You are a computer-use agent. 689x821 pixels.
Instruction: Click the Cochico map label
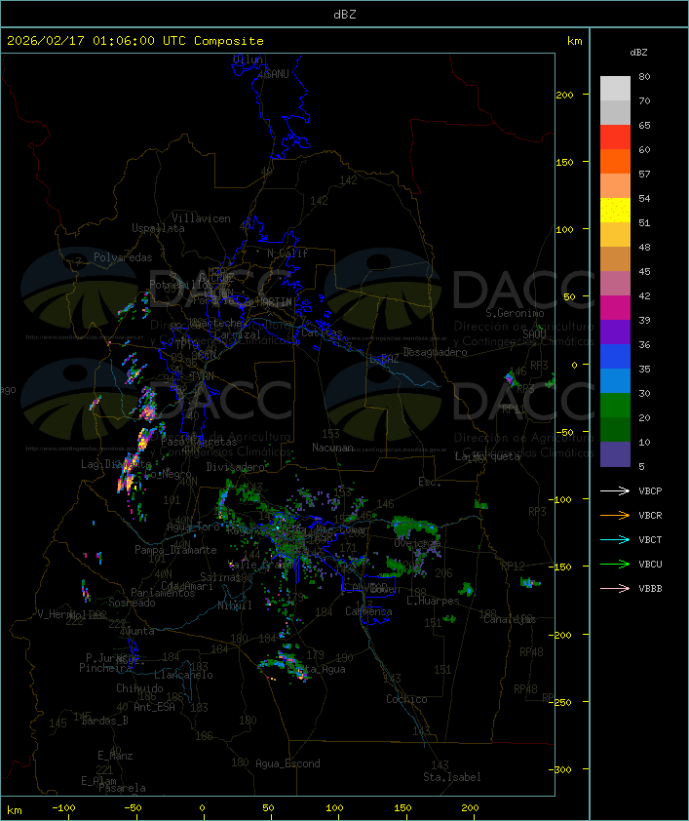(406, 699)
